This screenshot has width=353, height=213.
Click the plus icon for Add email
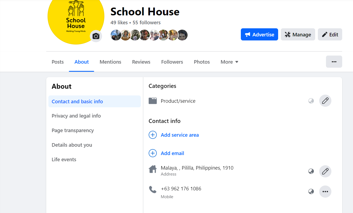(153, 153)
